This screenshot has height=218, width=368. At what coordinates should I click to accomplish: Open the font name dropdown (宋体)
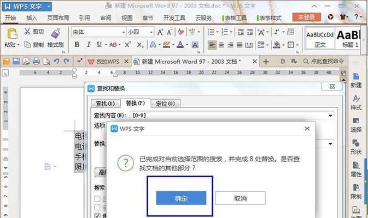click(x=124, y=32)
